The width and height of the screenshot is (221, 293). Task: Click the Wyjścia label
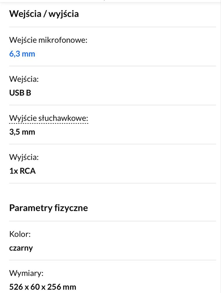[24, 157]
